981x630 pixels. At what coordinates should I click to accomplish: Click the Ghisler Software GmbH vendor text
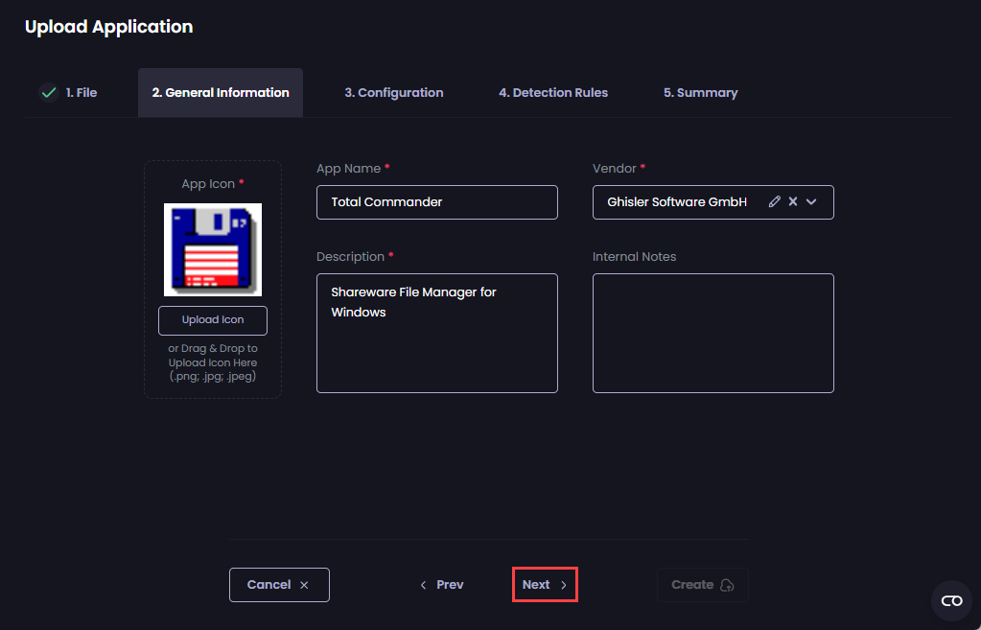(x=677, y=202)
